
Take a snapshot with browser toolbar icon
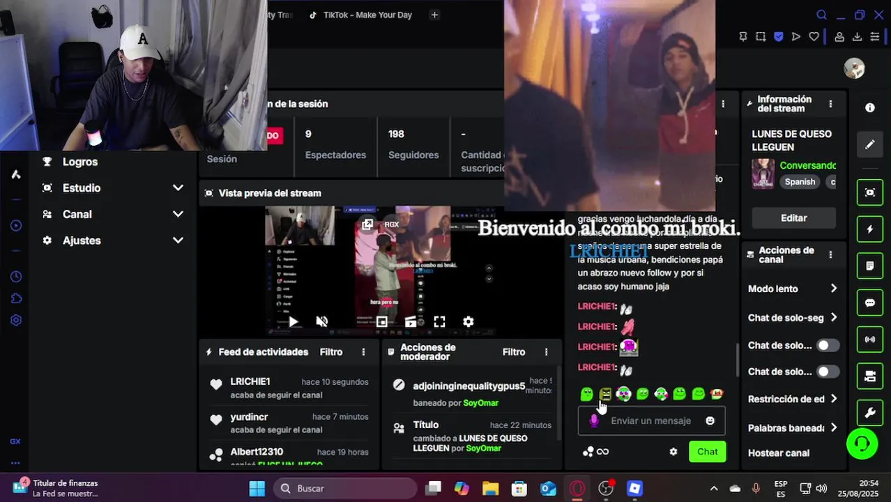tap(761, 37)
